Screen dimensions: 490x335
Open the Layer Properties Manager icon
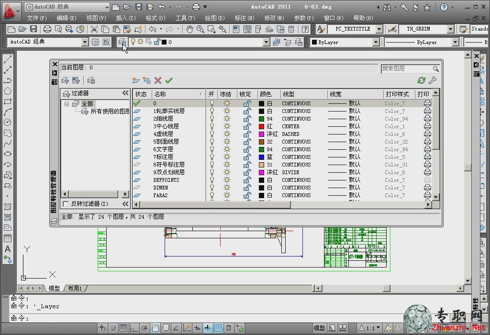(122, 42)
